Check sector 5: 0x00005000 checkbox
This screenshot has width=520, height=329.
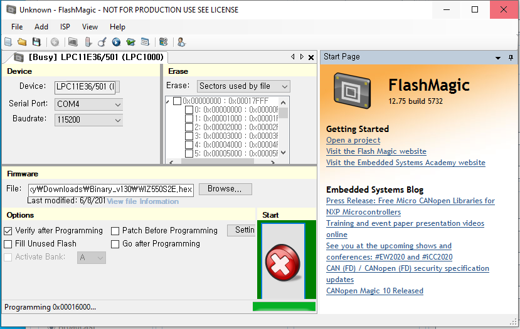click(189, 153)
